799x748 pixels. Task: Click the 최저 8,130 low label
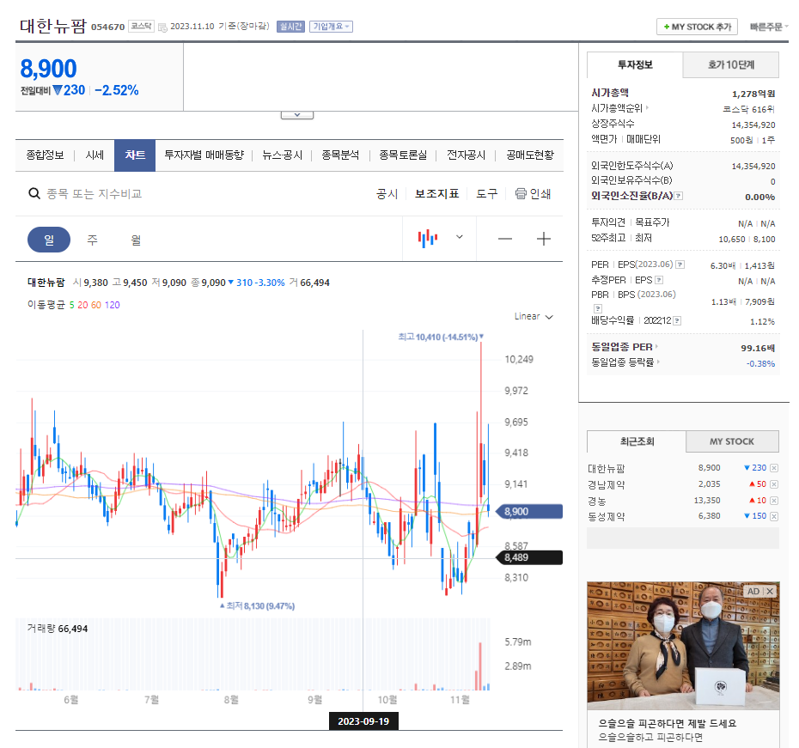tap(258, 606)
